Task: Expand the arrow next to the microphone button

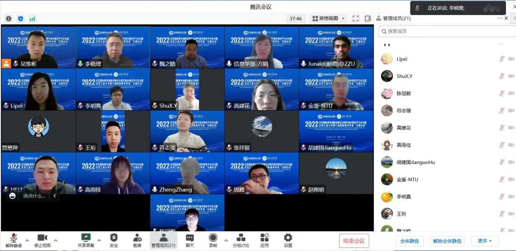Action: click(27, 240)
